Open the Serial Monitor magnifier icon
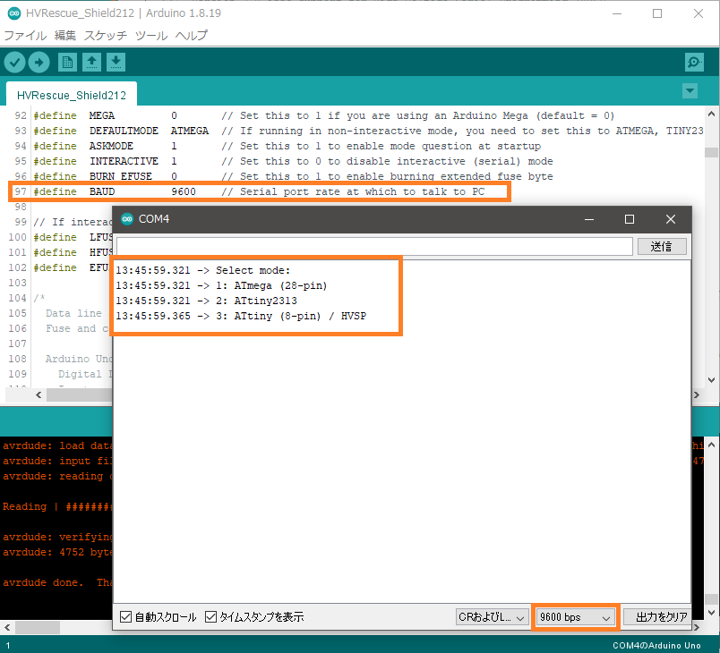Viewport: 720px width, 653px height. click(694, 62)
